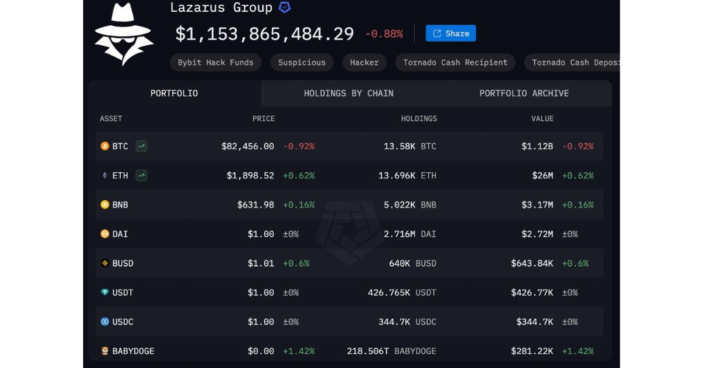Click the -0.88% total change

click(384, 34)
